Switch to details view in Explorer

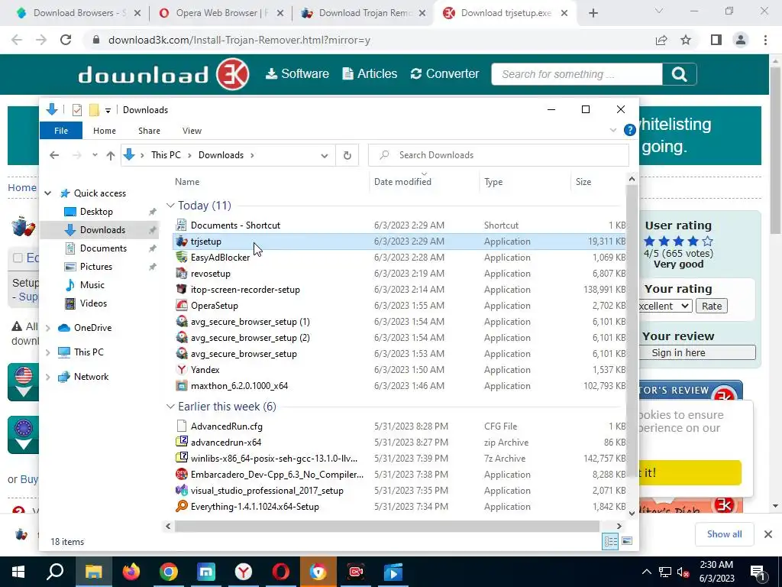point(610,541)
